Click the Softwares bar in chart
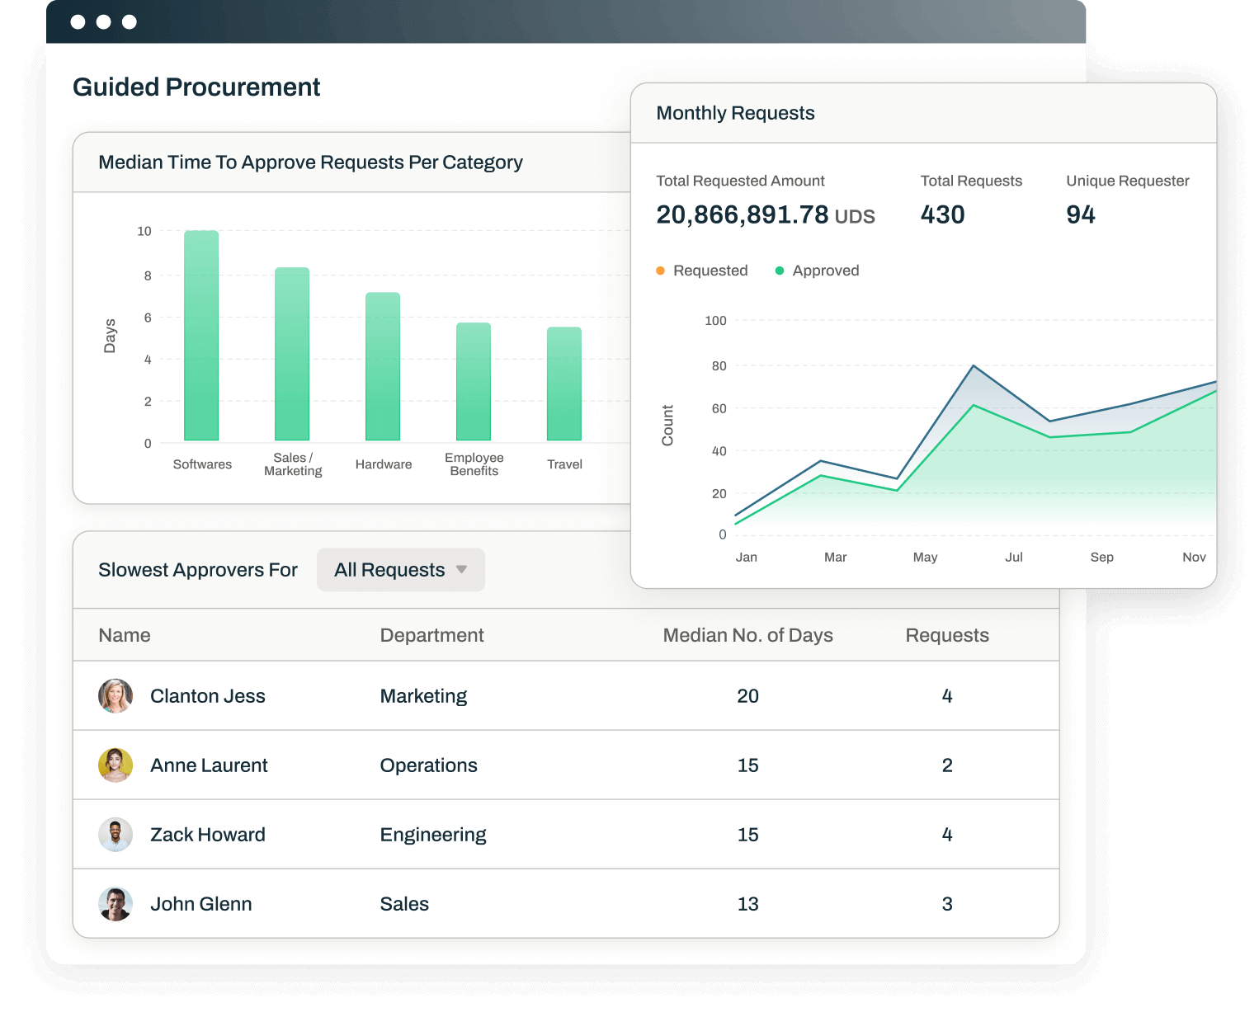Image resolution: width=1259 pixels, height=1017 pixels. [201, 336]
